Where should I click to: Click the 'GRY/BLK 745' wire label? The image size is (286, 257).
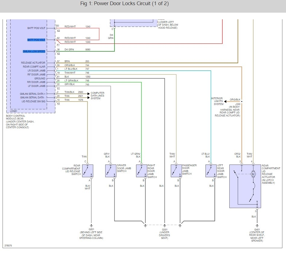pos(77,84)
